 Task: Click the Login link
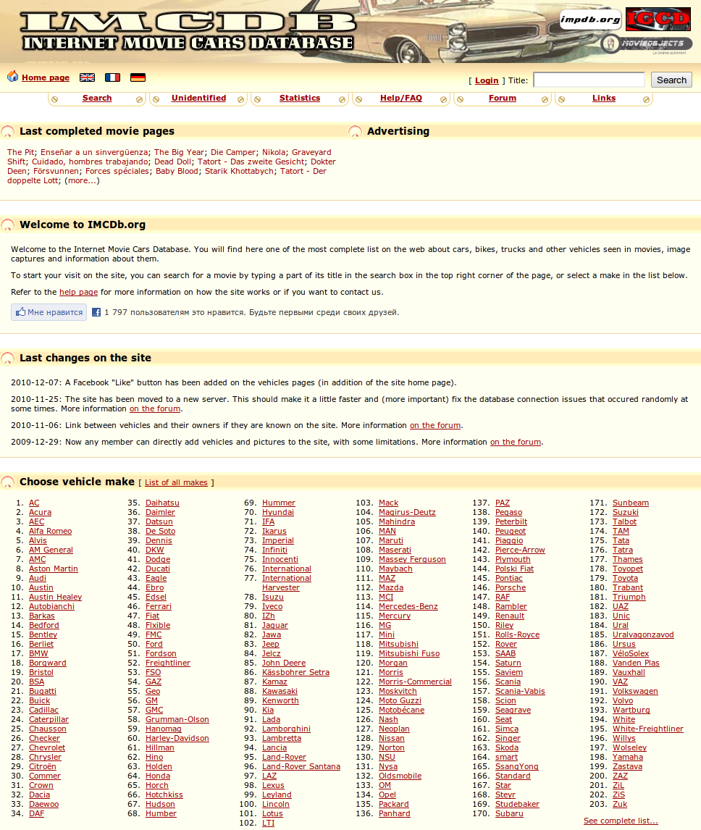(487, 81)
